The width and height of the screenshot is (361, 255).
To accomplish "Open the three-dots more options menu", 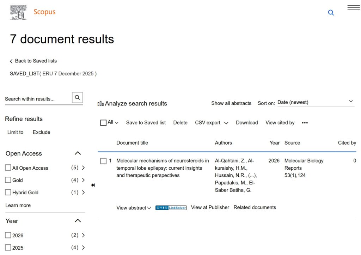I will [x=305, y=123].
